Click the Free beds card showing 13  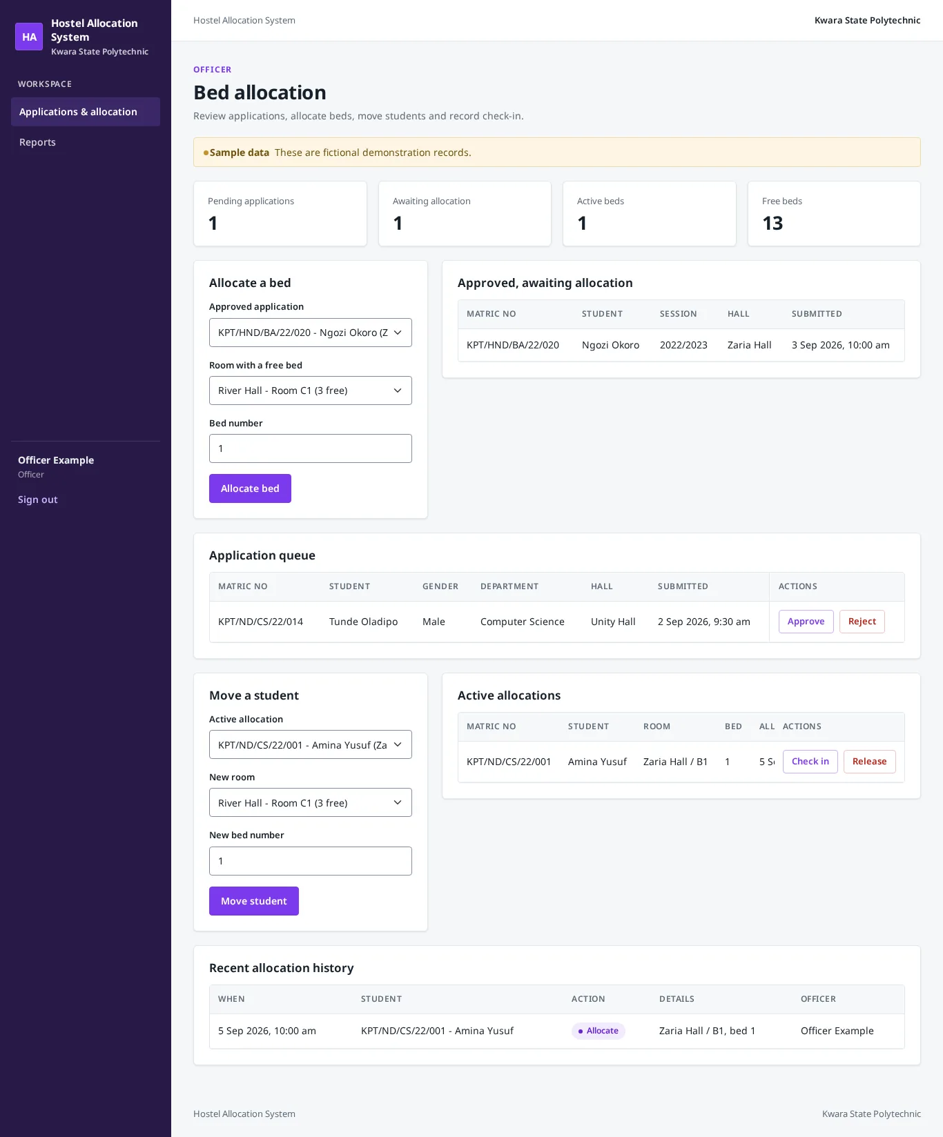(x=834, y=214)
